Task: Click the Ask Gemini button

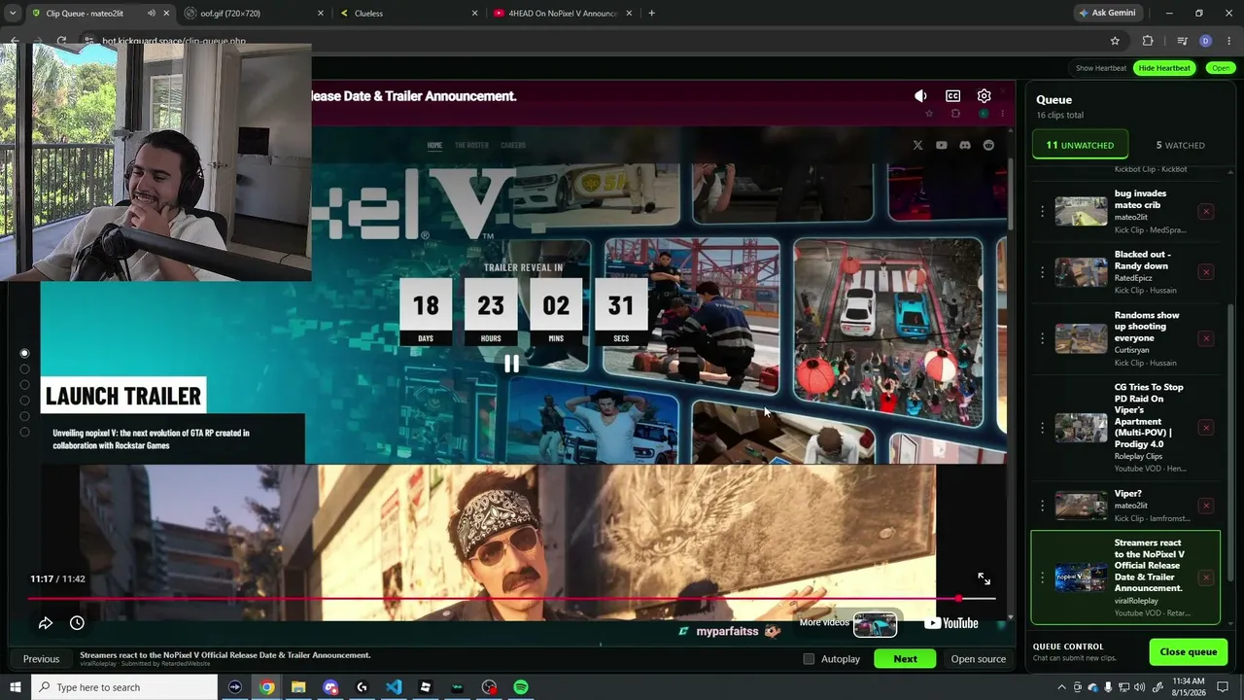Action: pyautogui.click(x=1107, y=14)
